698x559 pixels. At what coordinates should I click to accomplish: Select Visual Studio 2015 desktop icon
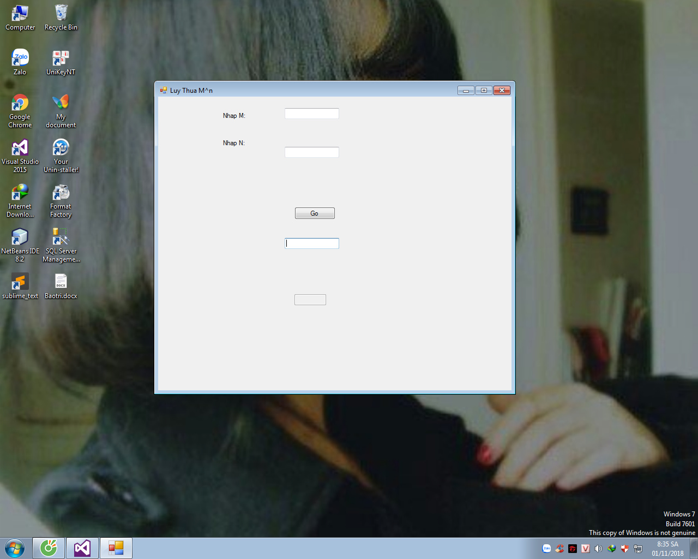tap(20, 148)
